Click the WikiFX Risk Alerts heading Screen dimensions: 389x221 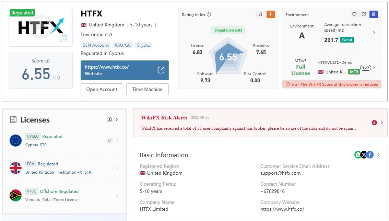[x=164, y=118]
